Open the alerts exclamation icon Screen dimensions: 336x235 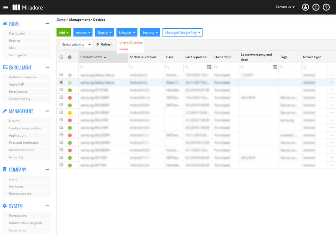[316, 7]
